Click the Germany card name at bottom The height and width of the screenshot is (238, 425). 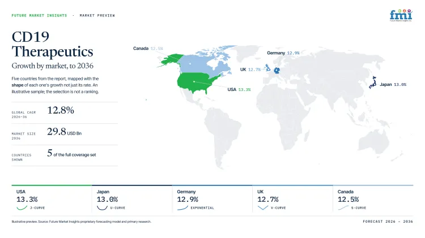[x=186, y=192]
